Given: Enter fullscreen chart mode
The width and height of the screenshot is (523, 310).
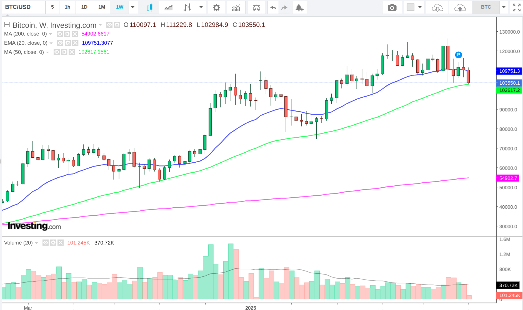Looking at the screenshot, I should pos(516,7).
